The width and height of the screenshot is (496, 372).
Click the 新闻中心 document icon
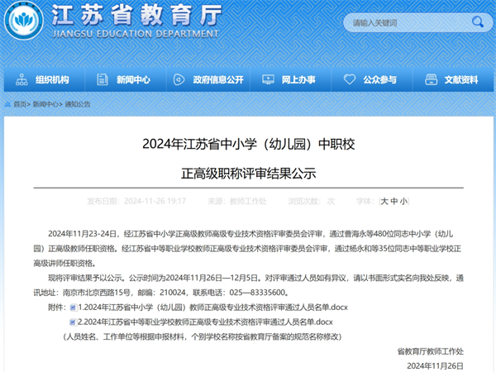coord(103,80)
